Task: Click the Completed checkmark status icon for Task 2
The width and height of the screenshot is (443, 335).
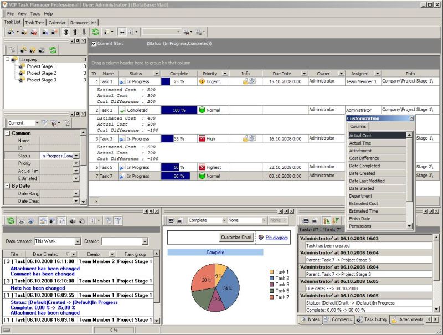Action: (x=122, y=110)
